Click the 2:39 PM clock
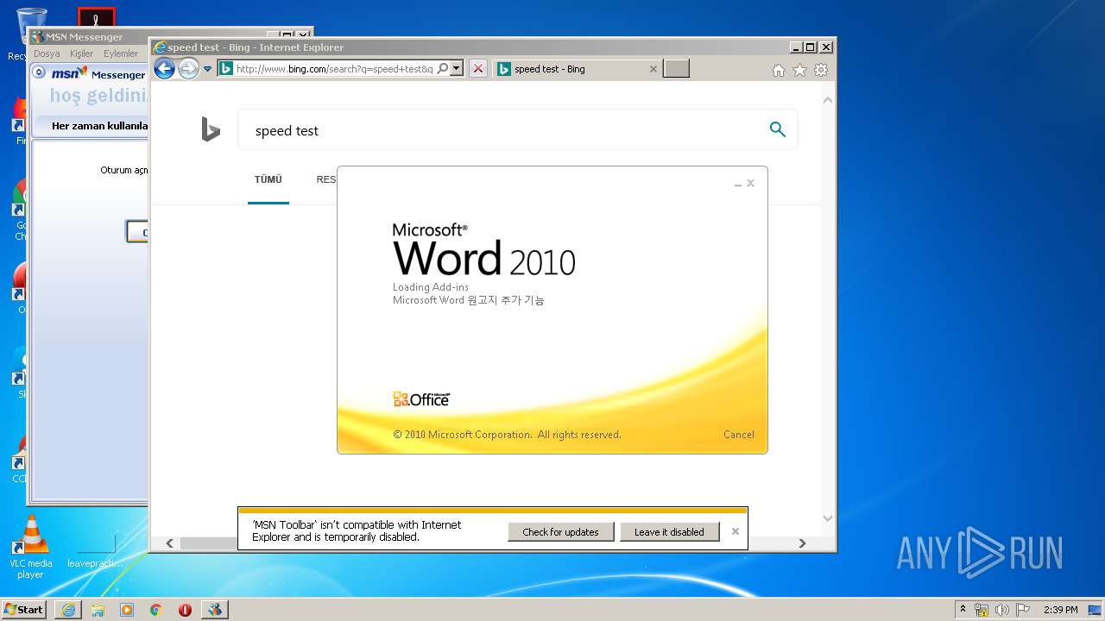The image size is (1105, 621). tap(1060, 610)
